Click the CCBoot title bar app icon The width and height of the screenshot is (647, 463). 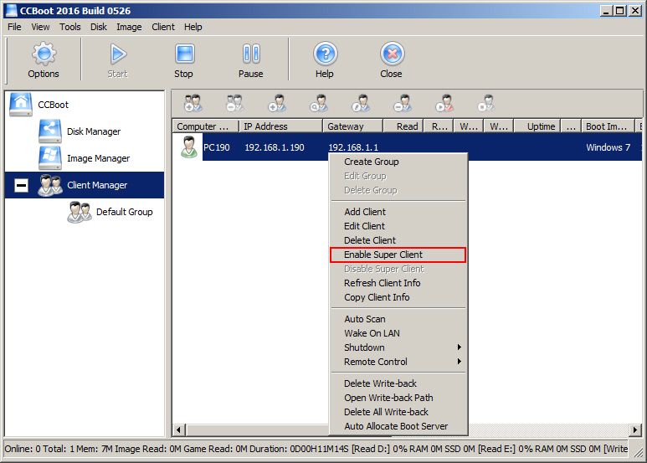[x=11, y=10]
